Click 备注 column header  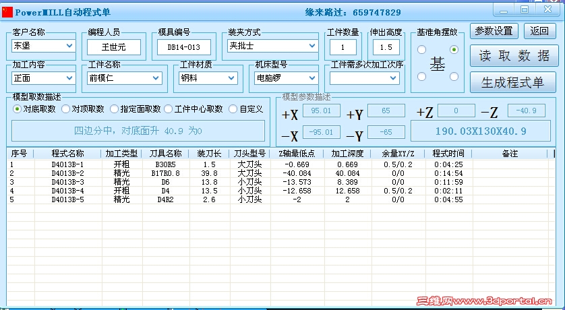pyautogui.click(x=510, y=154)
